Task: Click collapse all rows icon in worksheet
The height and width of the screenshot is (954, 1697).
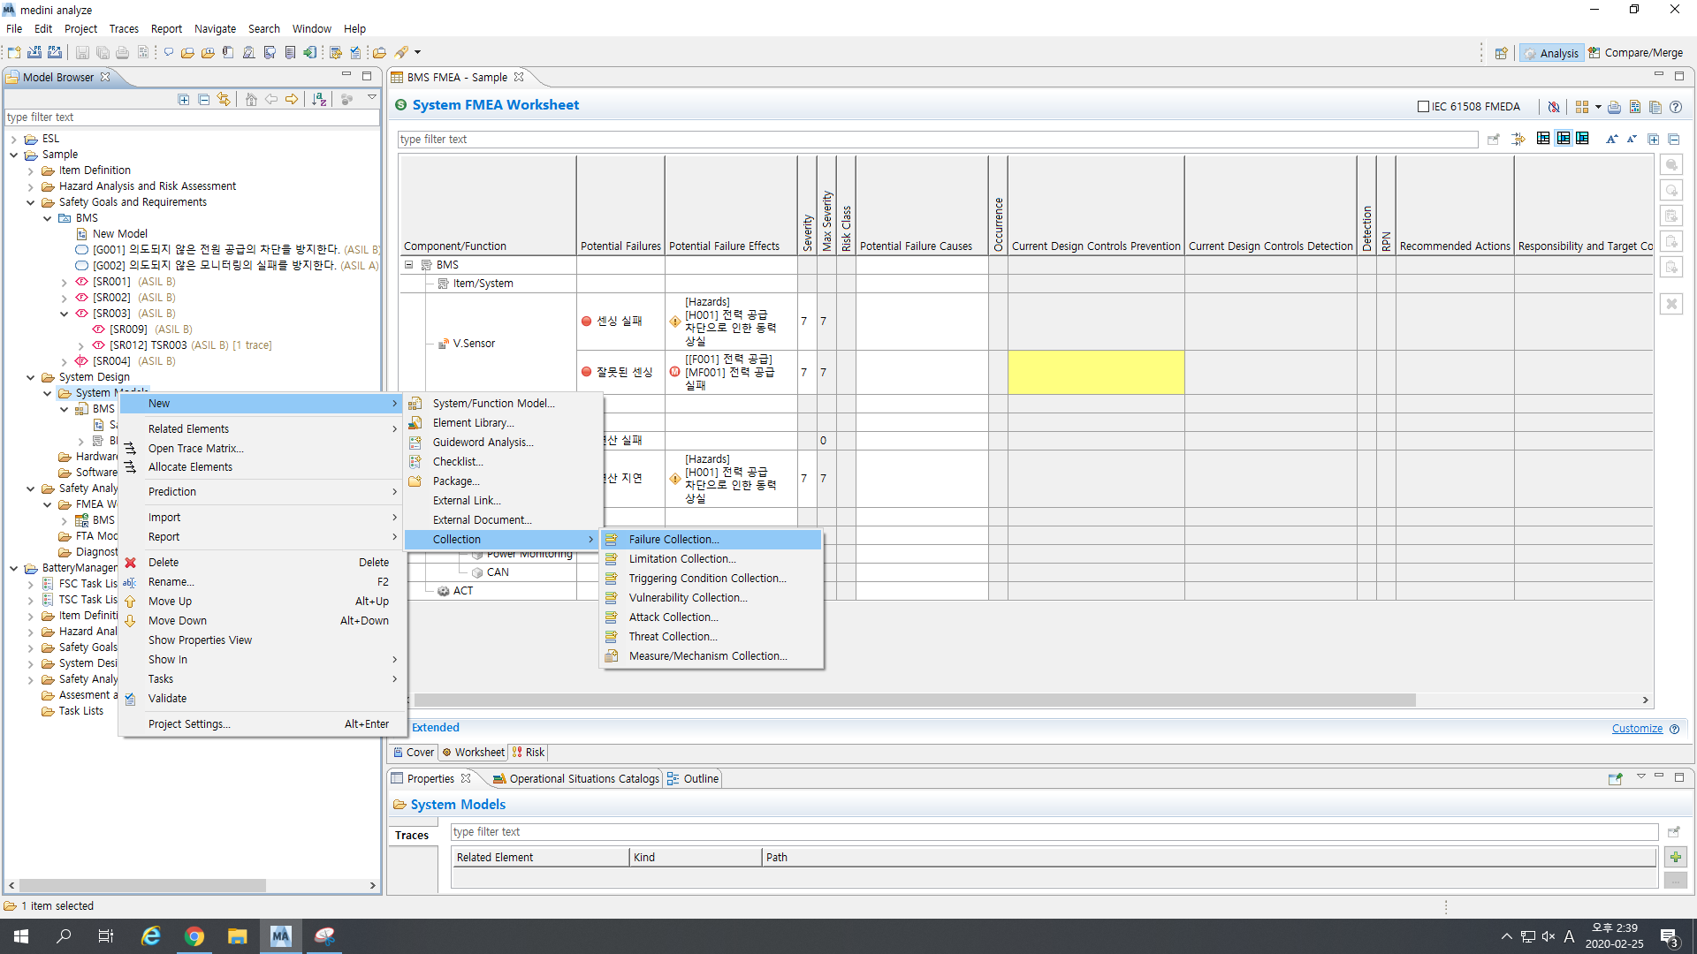Action: tap(1673, 139)
